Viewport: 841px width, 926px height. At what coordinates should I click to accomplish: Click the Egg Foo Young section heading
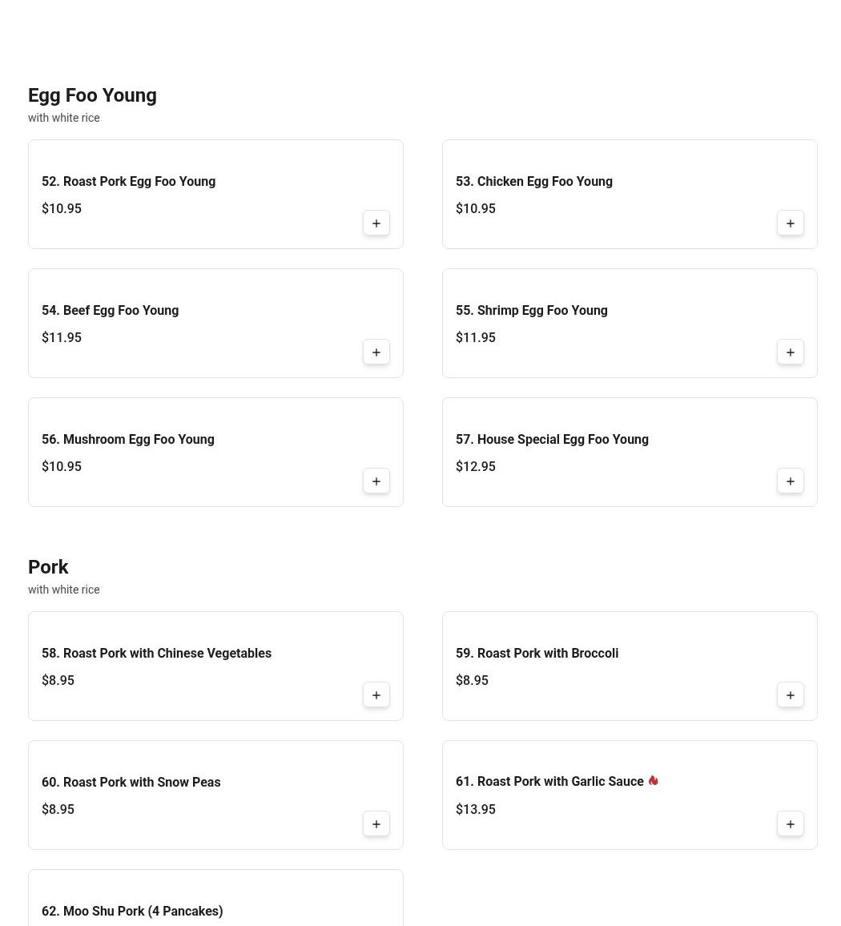(92, 95)
